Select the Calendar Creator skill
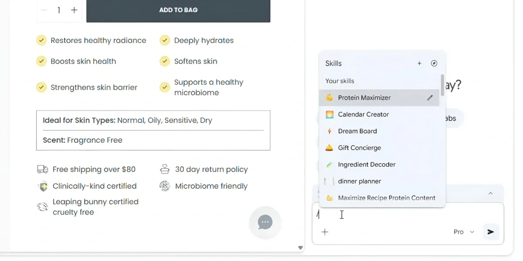Viewport: 523px width, 261px height. 364,114
